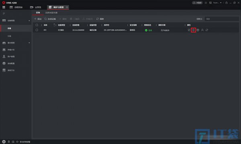Tick the select-all checkbox in table header
The height and width of the screenshot is (144, 241).
tap(37, 25)
